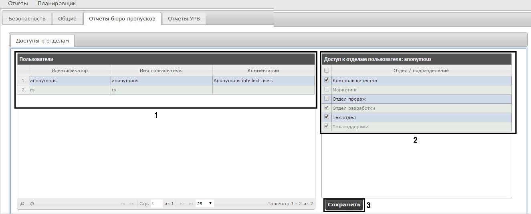Click the refresh icon in users grid footer
The image size is (531, 214).
(32, 204)
